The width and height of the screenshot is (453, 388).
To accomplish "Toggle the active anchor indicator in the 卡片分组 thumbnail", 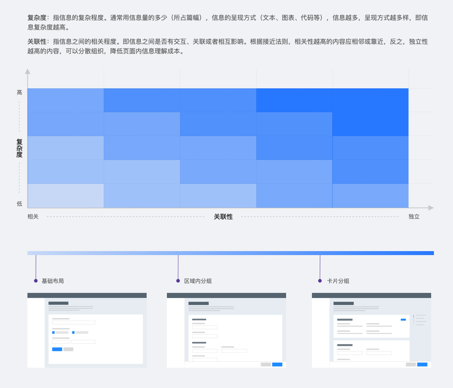I will pyautogui.click(x=414, y=316).
